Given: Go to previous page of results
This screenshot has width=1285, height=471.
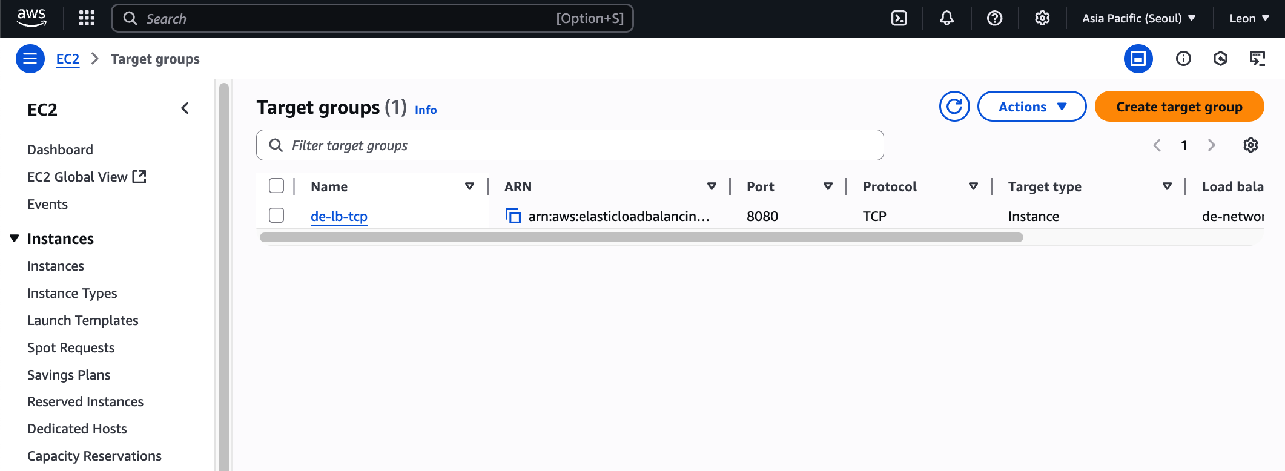Looking at the screenshot, I should point(1157,145).
